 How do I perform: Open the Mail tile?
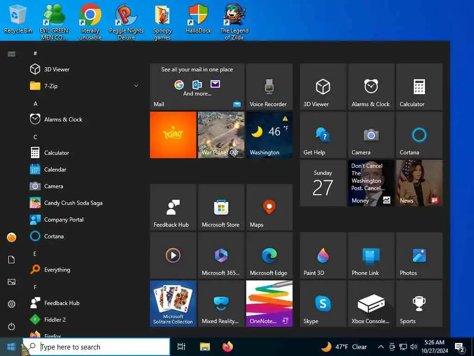point(197,87)
